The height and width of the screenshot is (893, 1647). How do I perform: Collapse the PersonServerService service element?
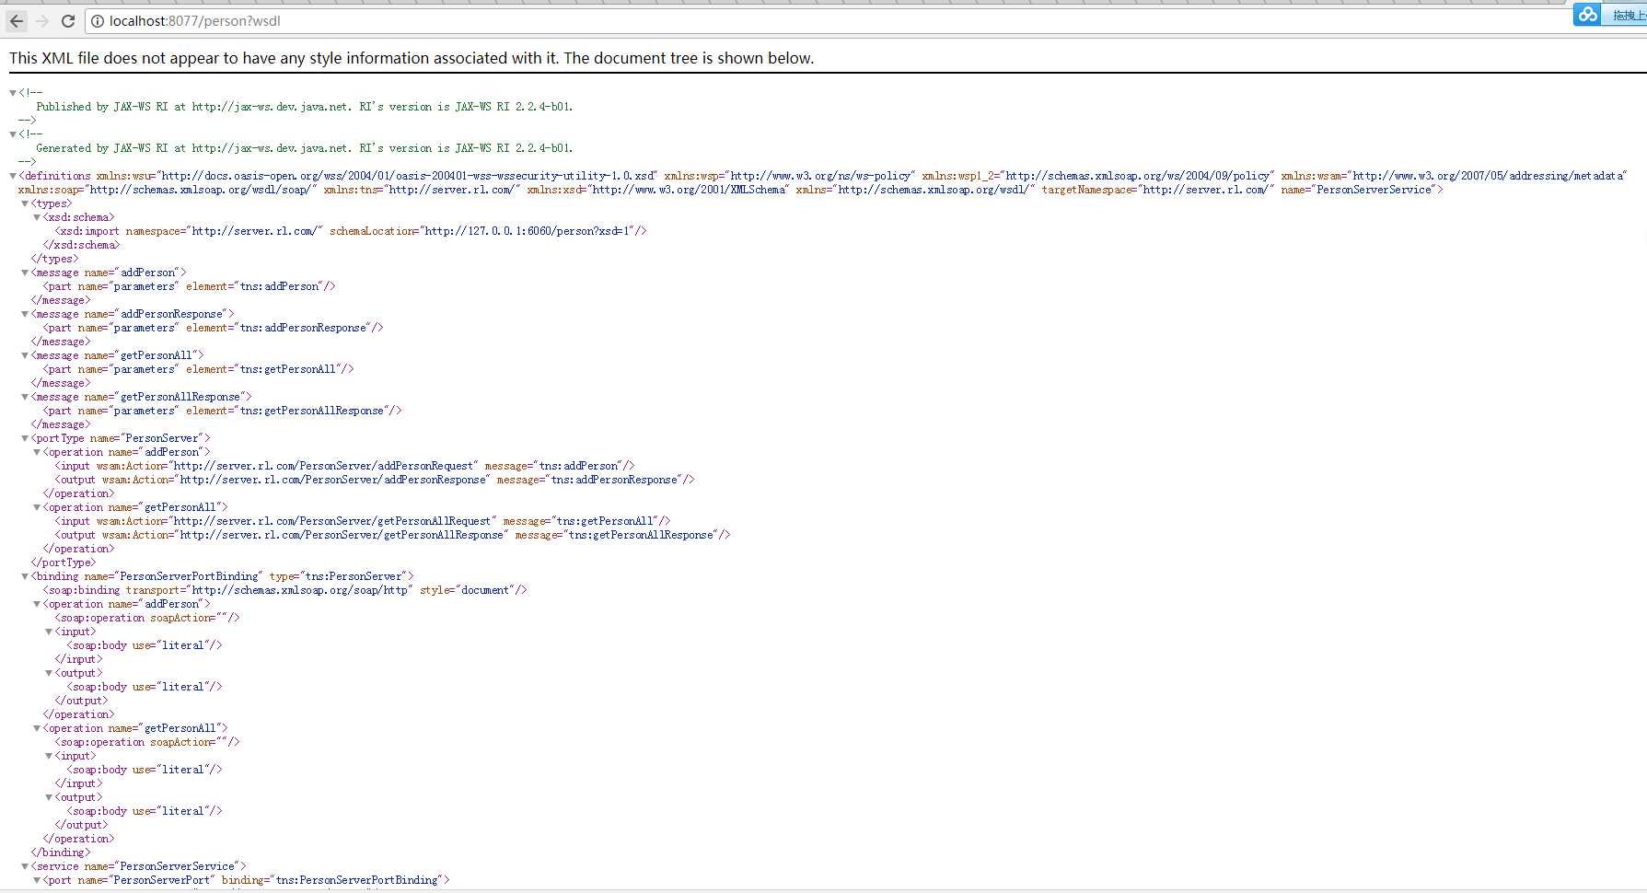point(25,866)
